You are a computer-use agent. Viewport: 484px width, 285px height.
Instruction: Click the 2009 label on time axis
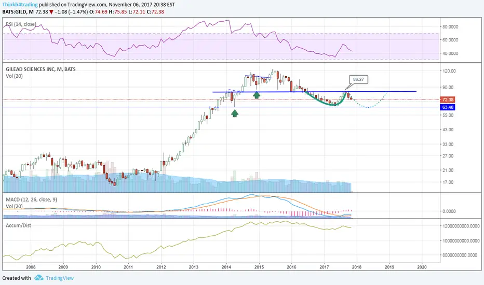click(63, 267)
